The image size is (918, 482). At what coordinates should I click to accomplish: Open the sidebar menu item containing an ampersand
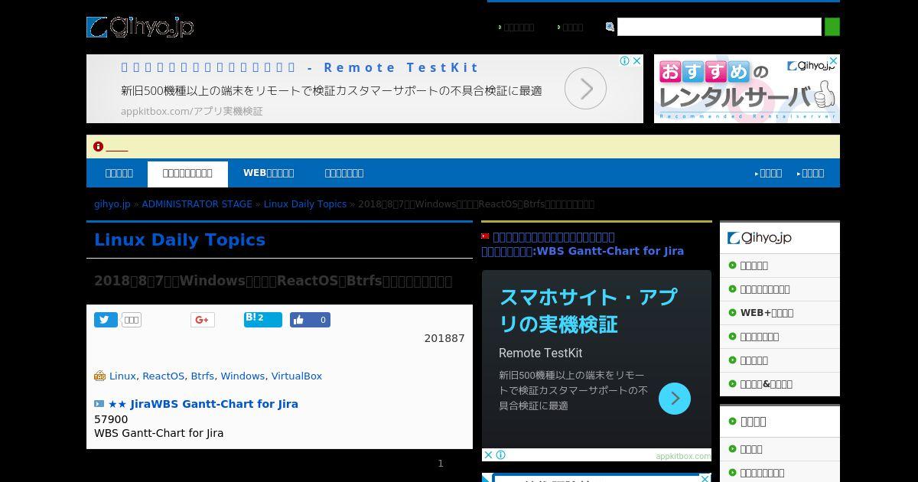tap(766, 384)
